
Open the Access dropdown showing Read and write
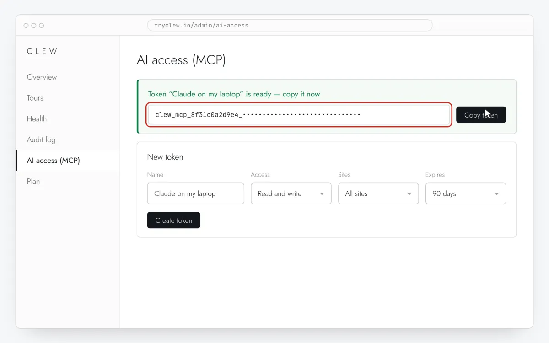tap(291, 193)
